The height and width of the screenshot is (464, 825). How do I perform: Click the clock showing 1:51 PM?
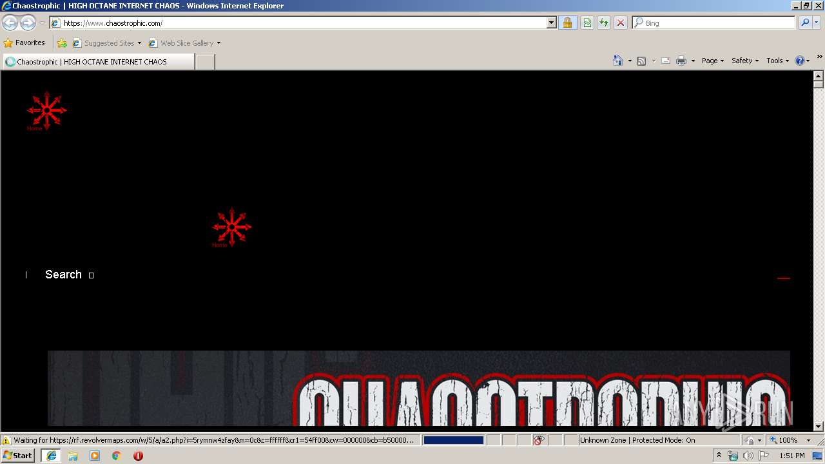[791, 456]
